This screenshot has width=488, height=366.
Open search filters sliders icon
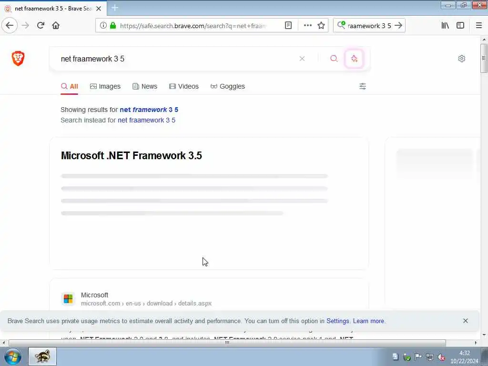pos(363,86)
